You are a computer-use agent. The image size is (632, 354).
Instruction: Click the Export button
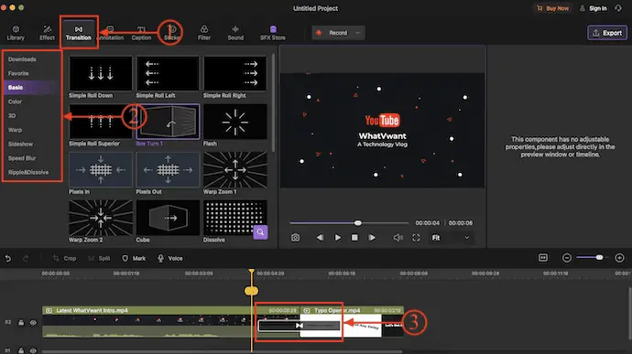click(x=607, y=33)
